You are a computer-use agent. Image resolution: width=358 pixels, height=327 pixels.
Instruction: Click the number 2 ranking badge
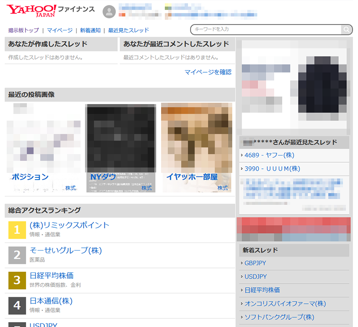[x=17, y=255]
